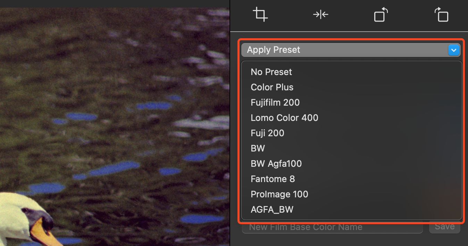Select the BW preset
The image size is (468, 246).
(x=258, y=148)
